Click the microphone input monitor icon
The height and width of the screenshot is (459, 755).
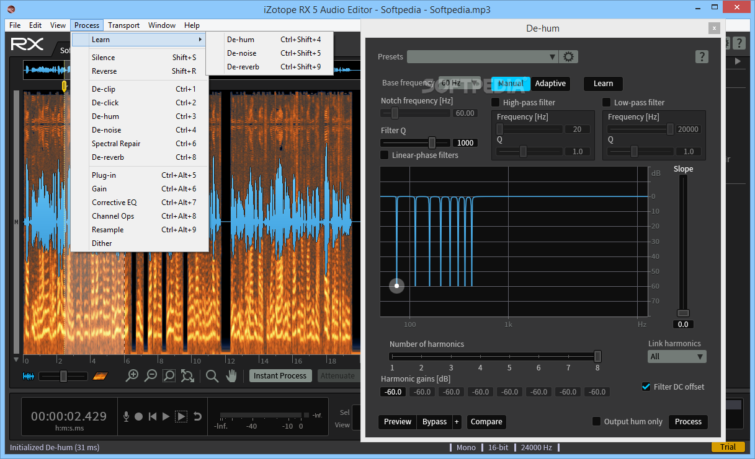[127, 417]
